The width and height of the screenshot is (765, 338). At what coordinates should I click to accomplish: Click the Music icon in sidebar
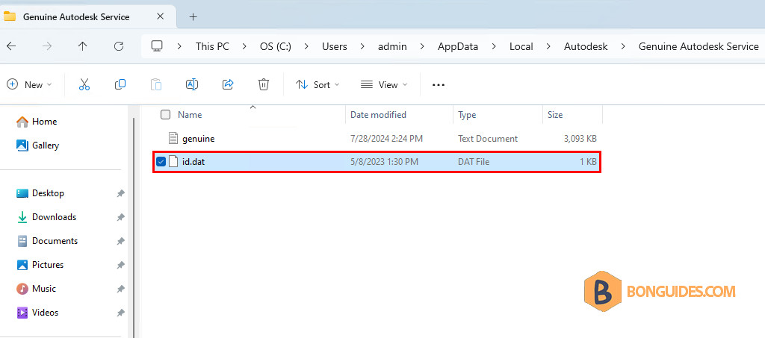[x=22, y=289]
